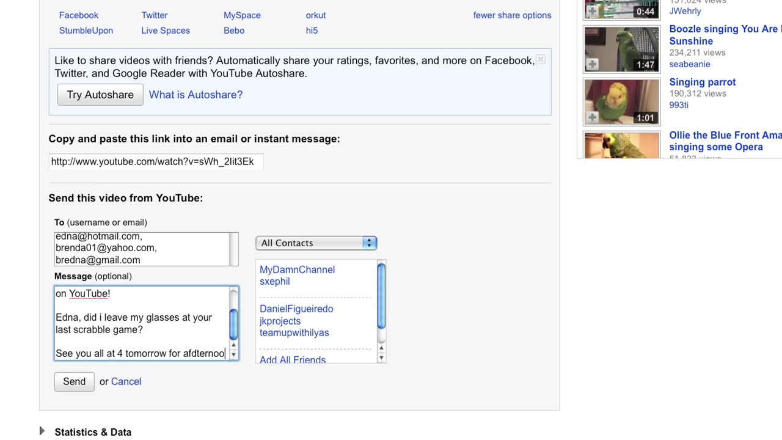Viewport: 782px width, 440px height.
Task: Add DanielFigueiredo contact
Action: (296, 309)
